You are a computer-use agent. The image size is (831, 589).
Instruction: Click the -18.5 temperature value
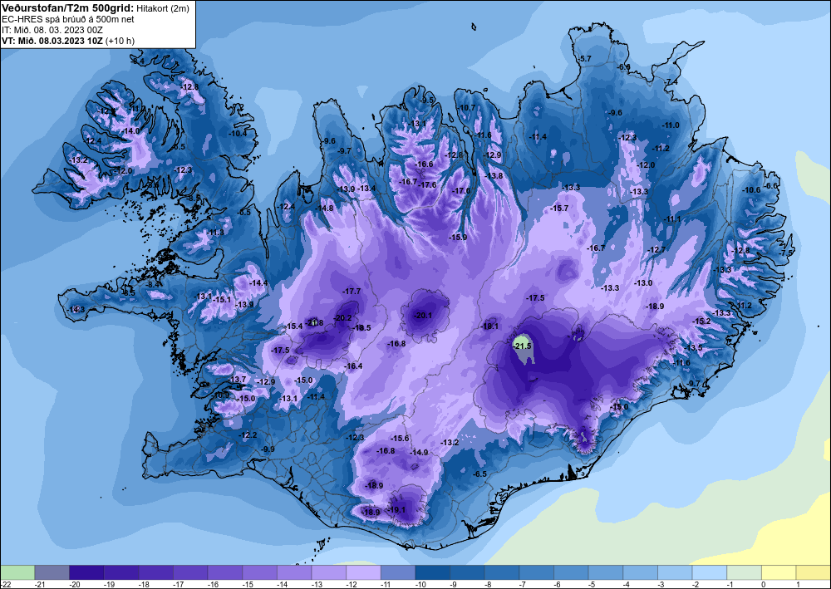pyautogui.click(x=362, y=328)
